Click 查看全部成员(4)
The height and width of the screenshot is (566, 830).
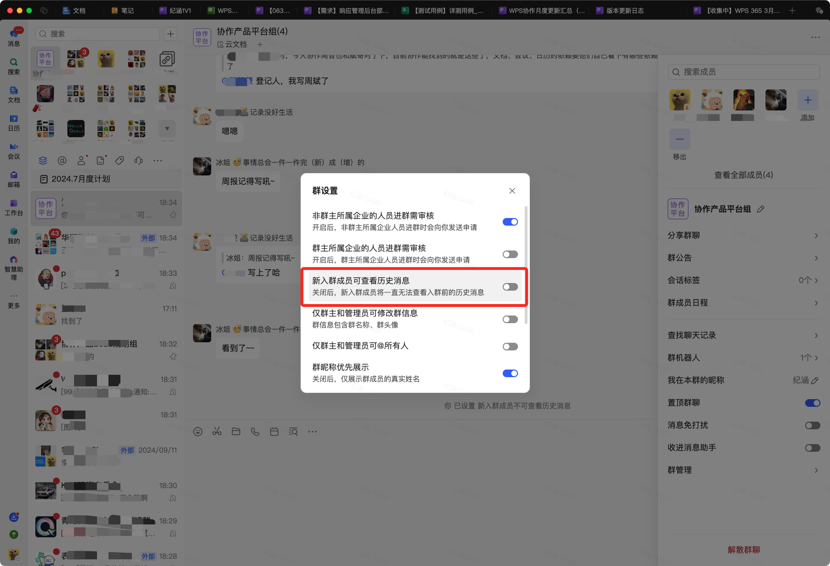744,175
